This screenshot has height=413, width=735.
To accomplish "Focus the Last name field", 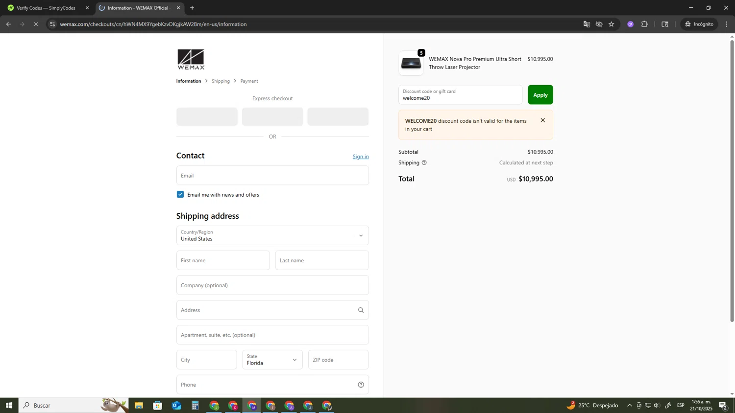I will pos(322,260).
